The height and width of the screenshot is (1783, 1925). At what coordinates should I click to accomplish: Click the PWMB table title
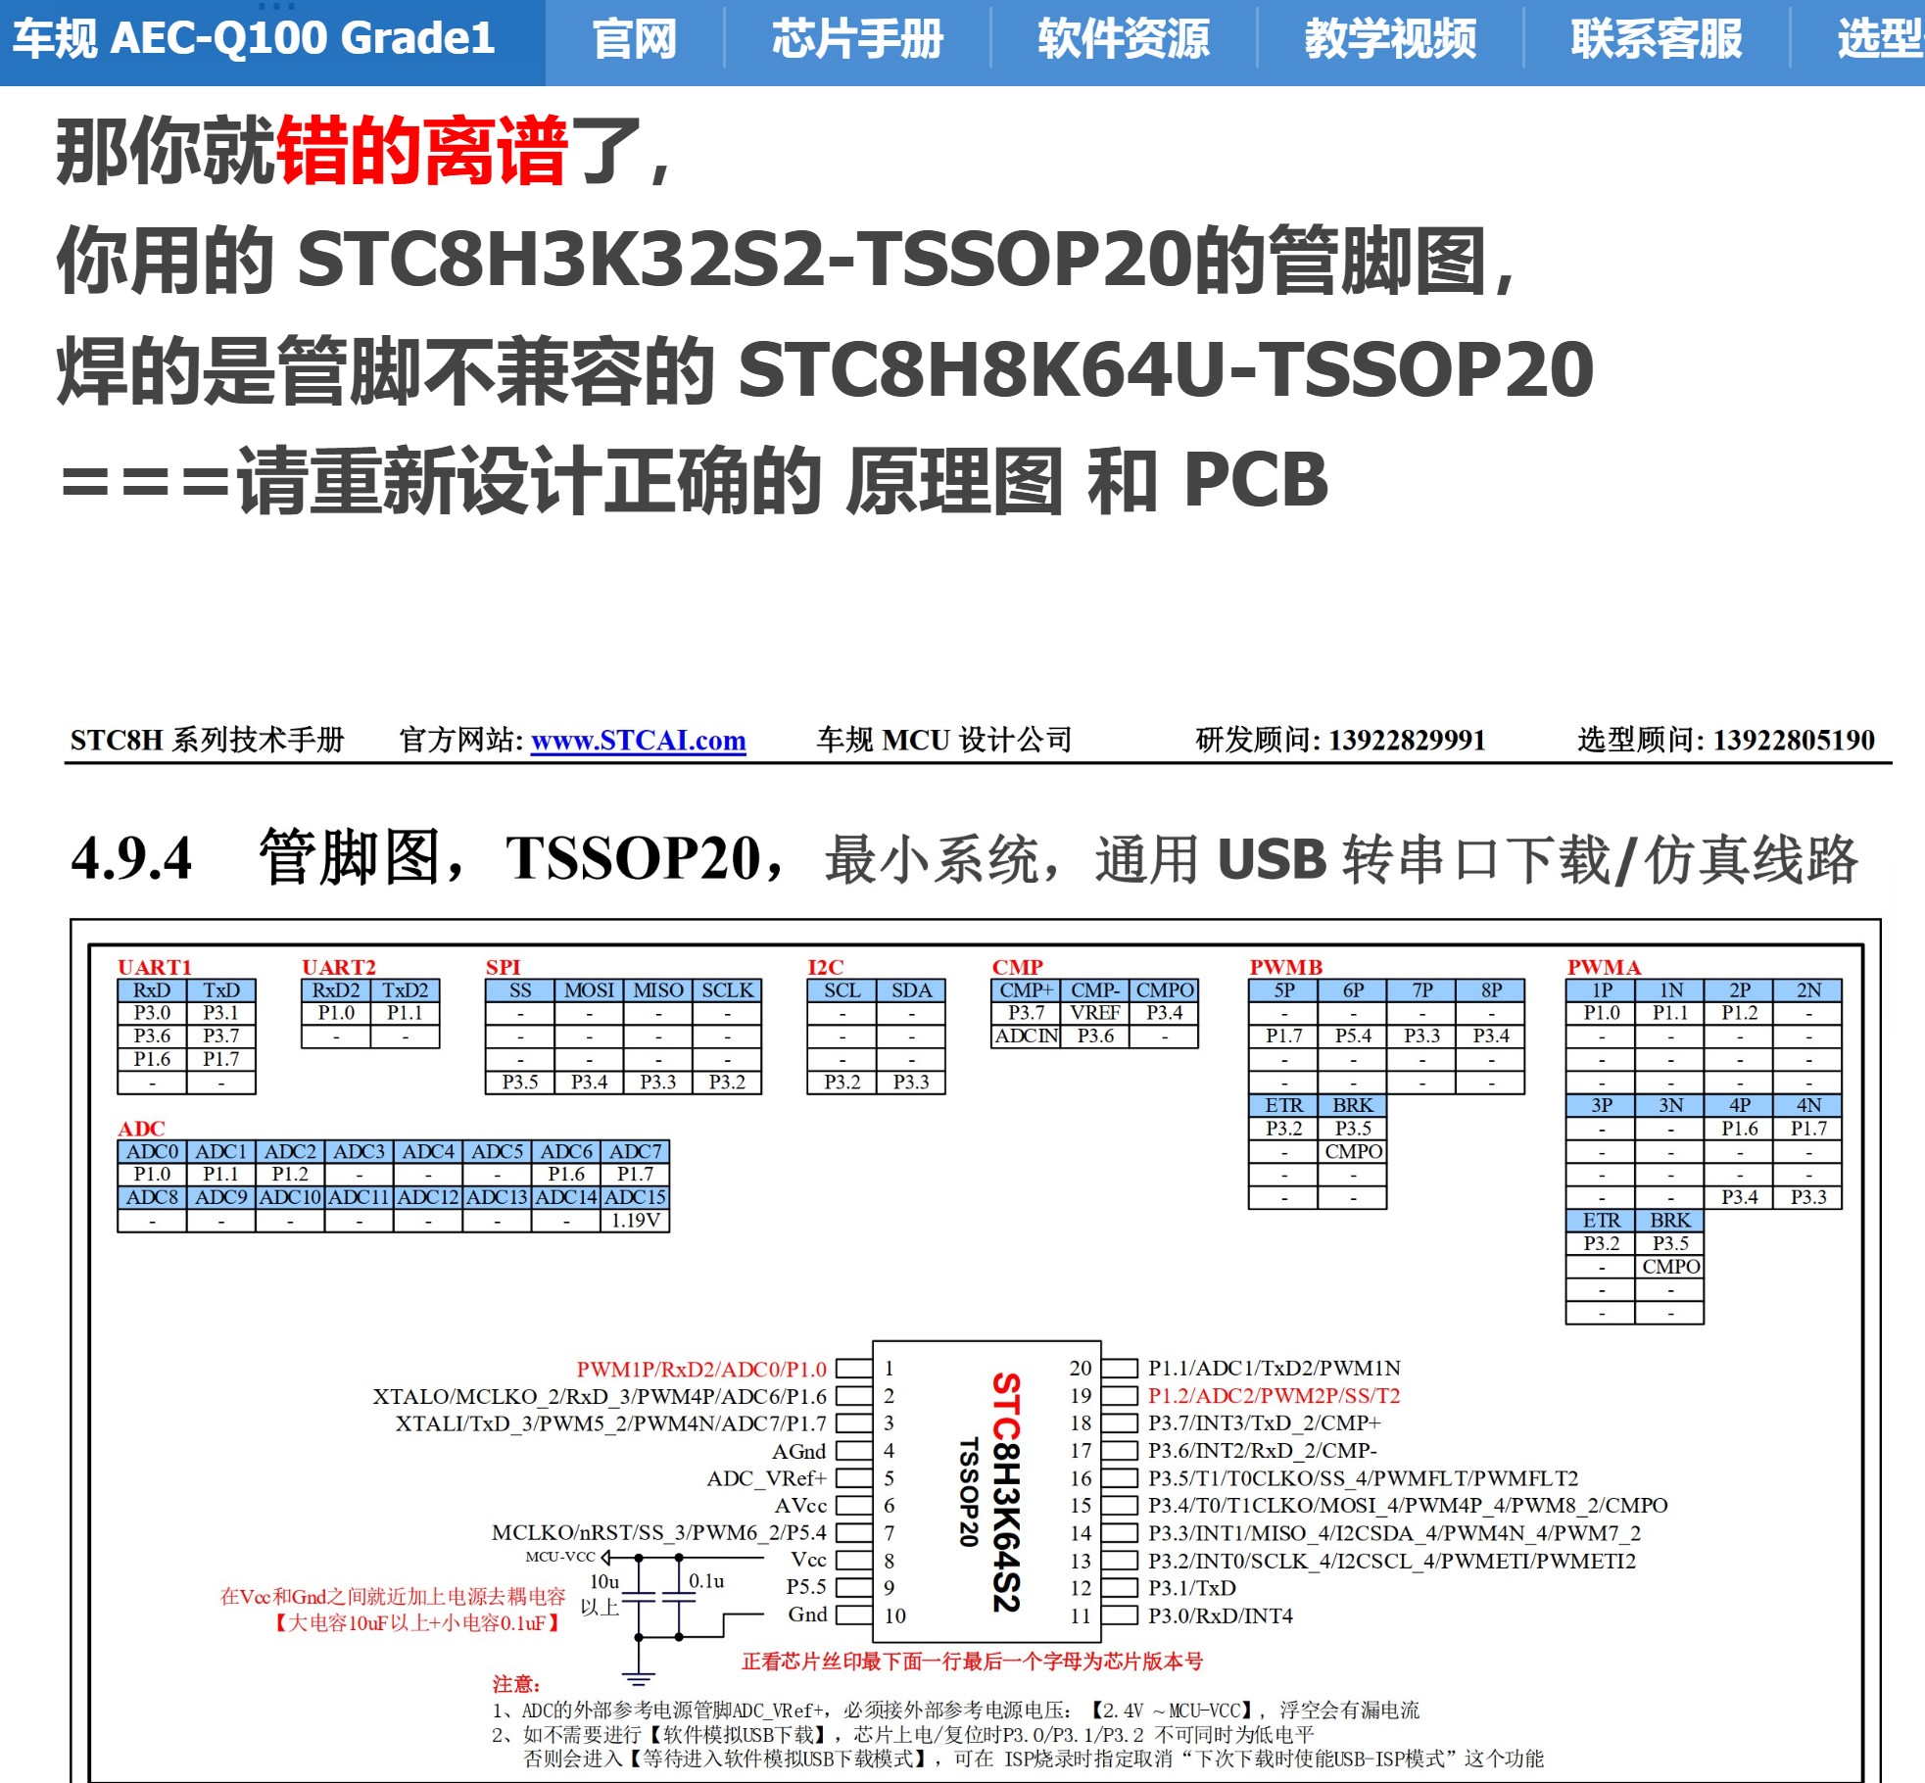pyautogui.click(x=1286, y=967)
